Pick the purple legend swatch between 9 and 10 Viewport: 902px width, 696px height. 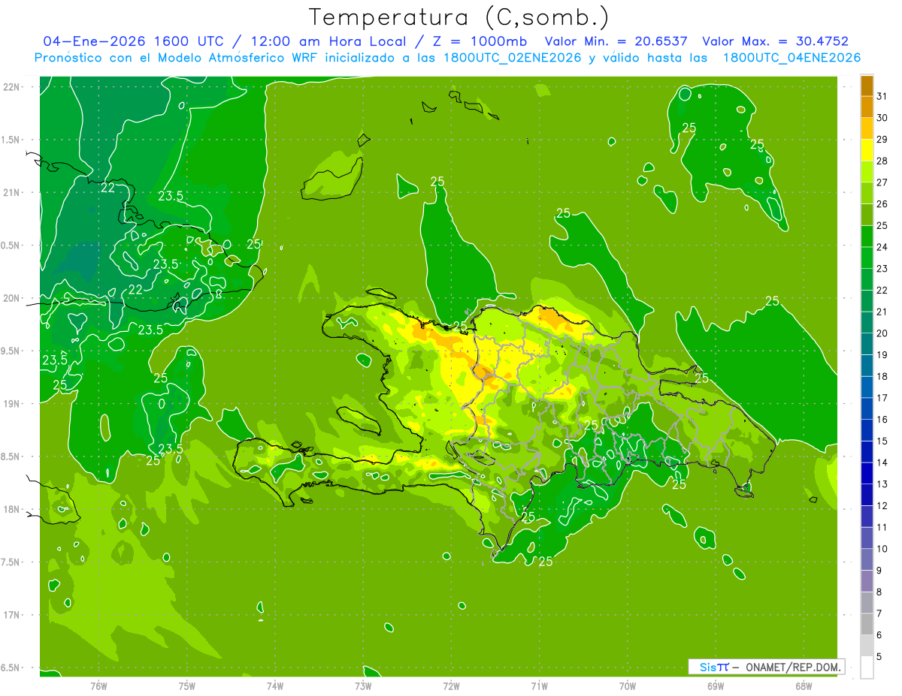click(867, 560)
